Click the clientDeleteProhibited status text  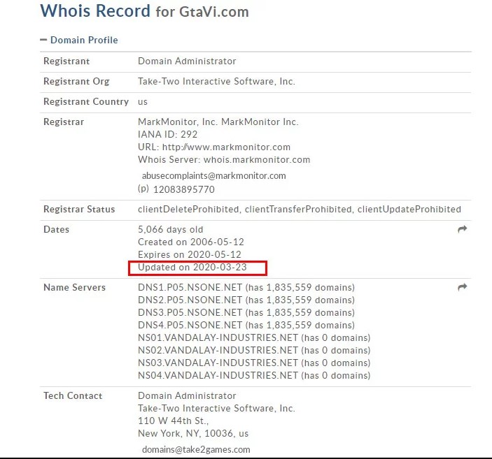[x=188, y=210]
